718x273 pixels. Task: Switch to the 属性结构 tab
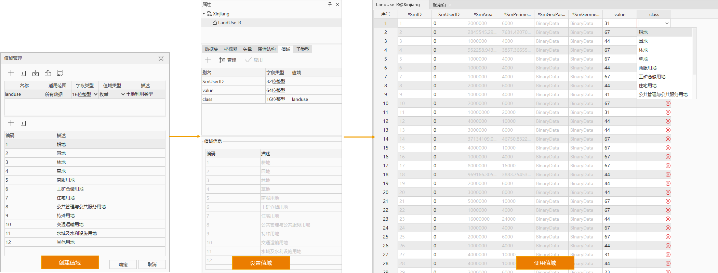pyautogui.click(x=266, y=49)
